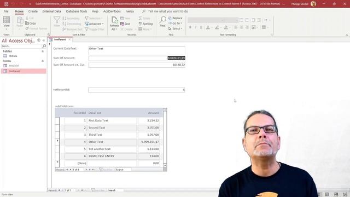Select frmParent in navigation pane

(24, 71)
